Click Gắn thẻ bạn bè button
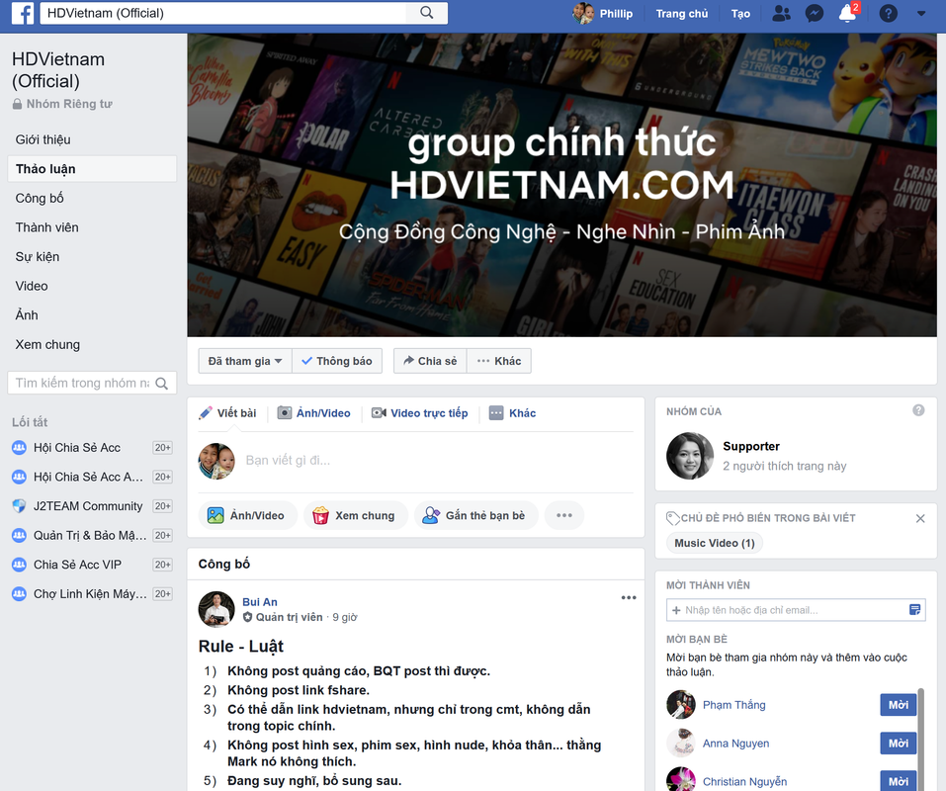This screenshot has width=946, height=791. 475,515
